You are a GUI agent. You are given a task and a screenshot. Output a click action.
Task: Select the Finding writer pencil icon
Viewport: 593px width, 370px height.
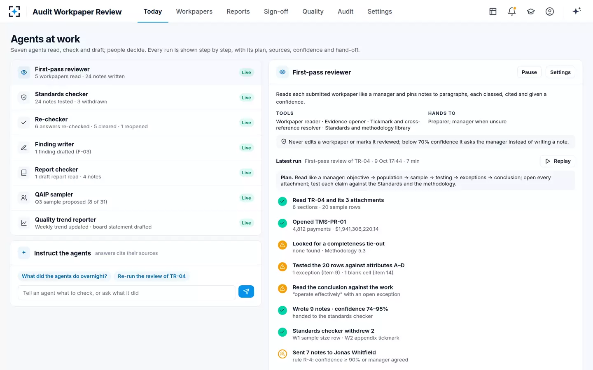click(24, 148)
